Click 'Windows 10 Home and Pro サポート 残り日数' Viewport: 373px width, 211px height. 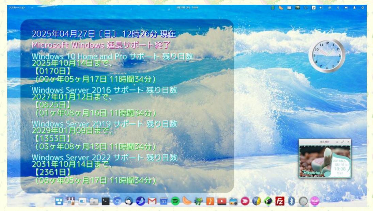click(x=112, y=56)
